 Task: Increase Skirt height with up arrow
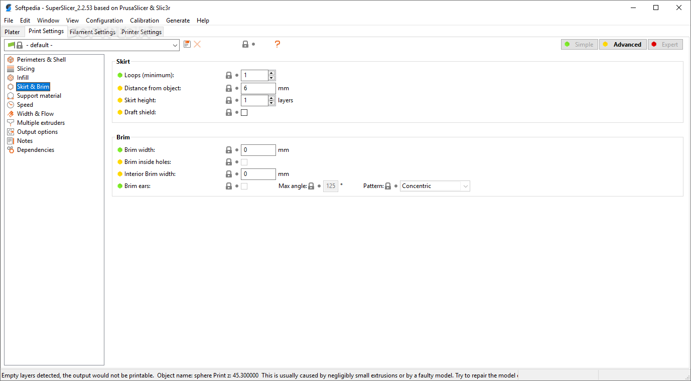pos(271,98)
